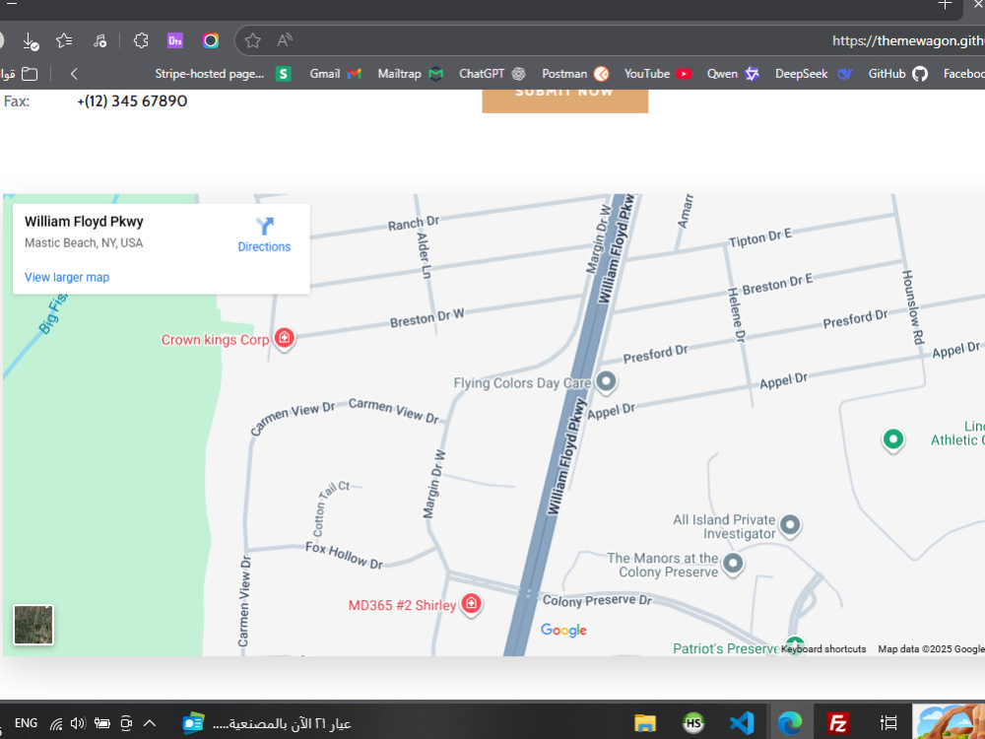Click the ENG language indicator
This screenshot has height=739, width=985.
(x=26, y=723)
